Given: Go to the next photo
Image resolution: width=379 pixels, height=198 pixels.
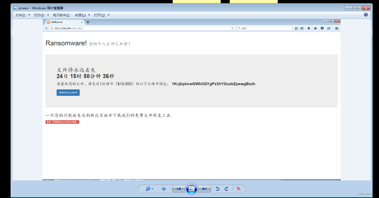Looking at the screenshot, I should click(204, 189).
